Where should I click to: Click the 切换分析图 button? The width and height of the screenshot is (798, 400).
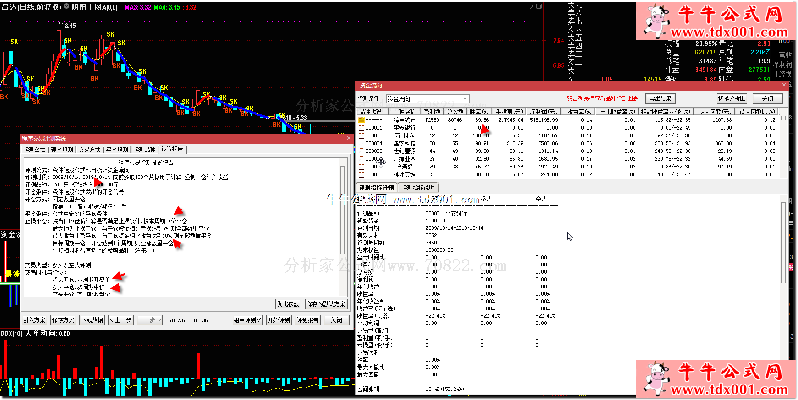click(x=732, y=98)
